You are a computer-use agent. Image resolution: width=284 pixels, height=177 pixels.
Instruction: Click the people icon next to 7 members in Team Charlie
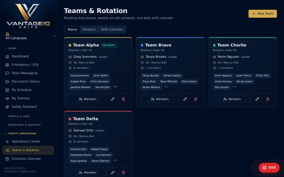click(x=214, y=68)
